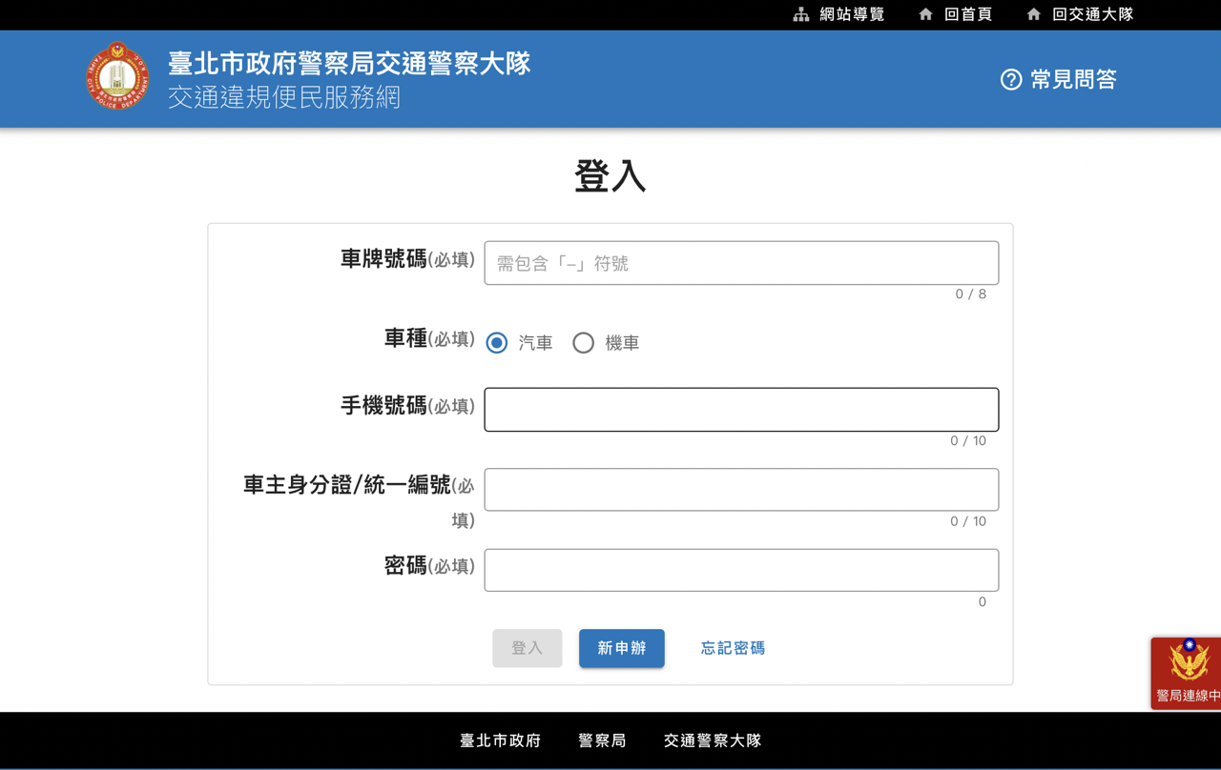The width and height of the screenshot is (1221, 770).
Task: Open the 回交通大隊 link
Action: pos(1092,14)
